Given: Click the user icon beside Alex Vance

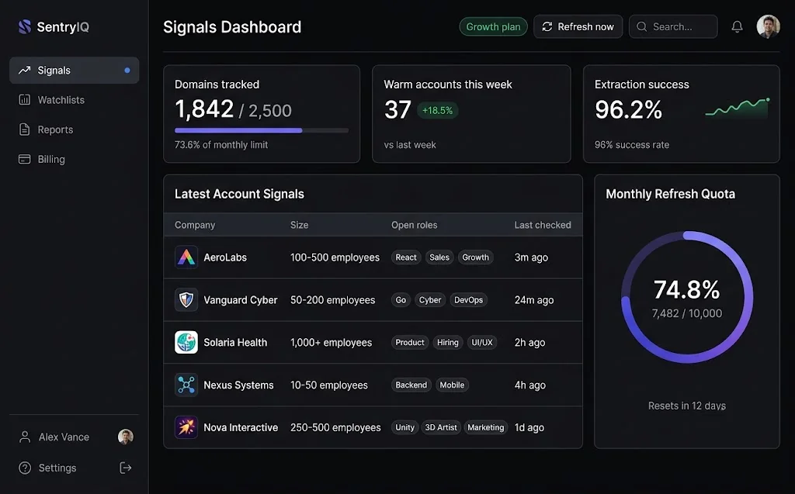Looking at the screenshot, I should pyautogui.click(x=24, y=437).
